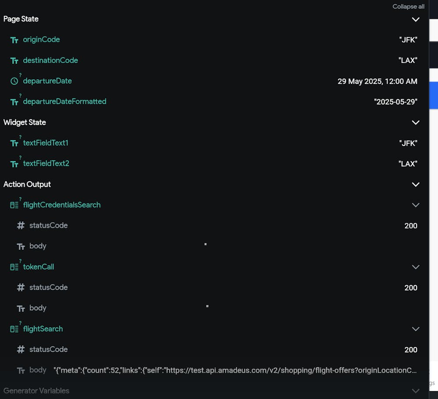The width and height of the screenshot is (438, 399).
Task: Collapse the Action Output section
Action: click(416, 185)
